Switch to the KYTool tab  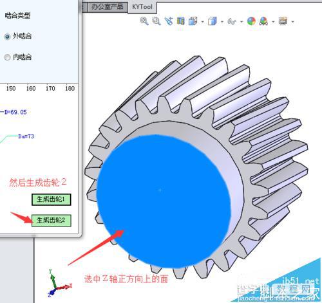pos(142,6)
